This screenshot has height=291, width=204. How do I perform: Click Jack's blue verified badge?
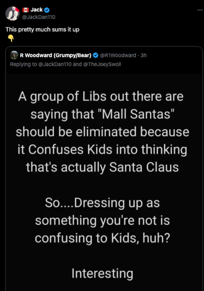(x=47, y=10)
